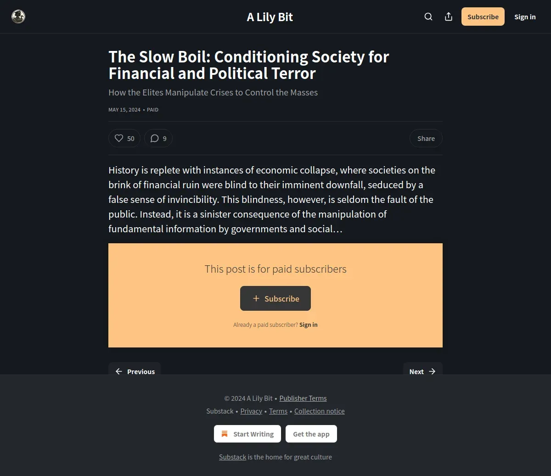Viewport: 551px width, 476px height.
Task: Open the Collection notice link
Action: coord(320,411)
